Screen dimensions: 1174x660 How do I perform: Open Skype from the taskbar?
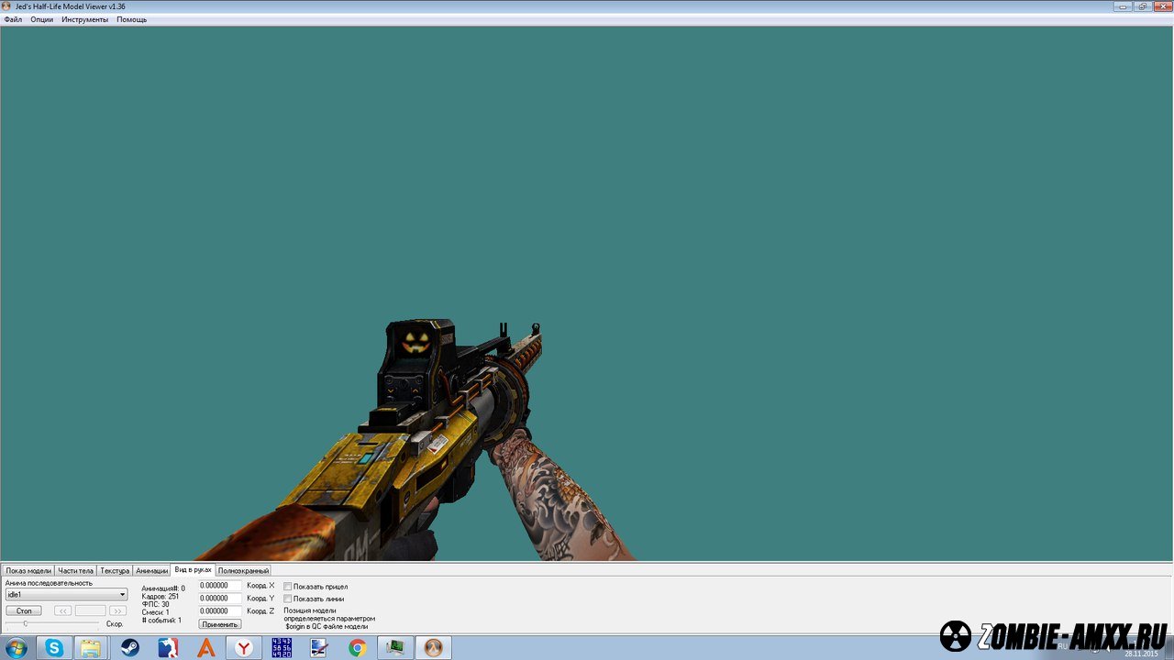55,648
